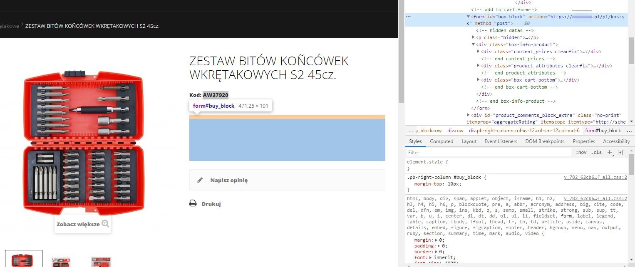
Task: Open the Layout tab
Action: point(469,141)
